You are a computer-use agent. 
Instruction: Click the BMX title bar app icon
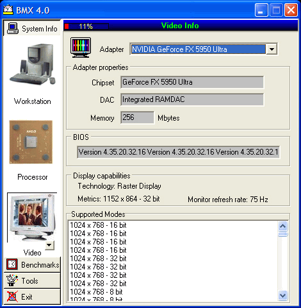pos(8,10)
